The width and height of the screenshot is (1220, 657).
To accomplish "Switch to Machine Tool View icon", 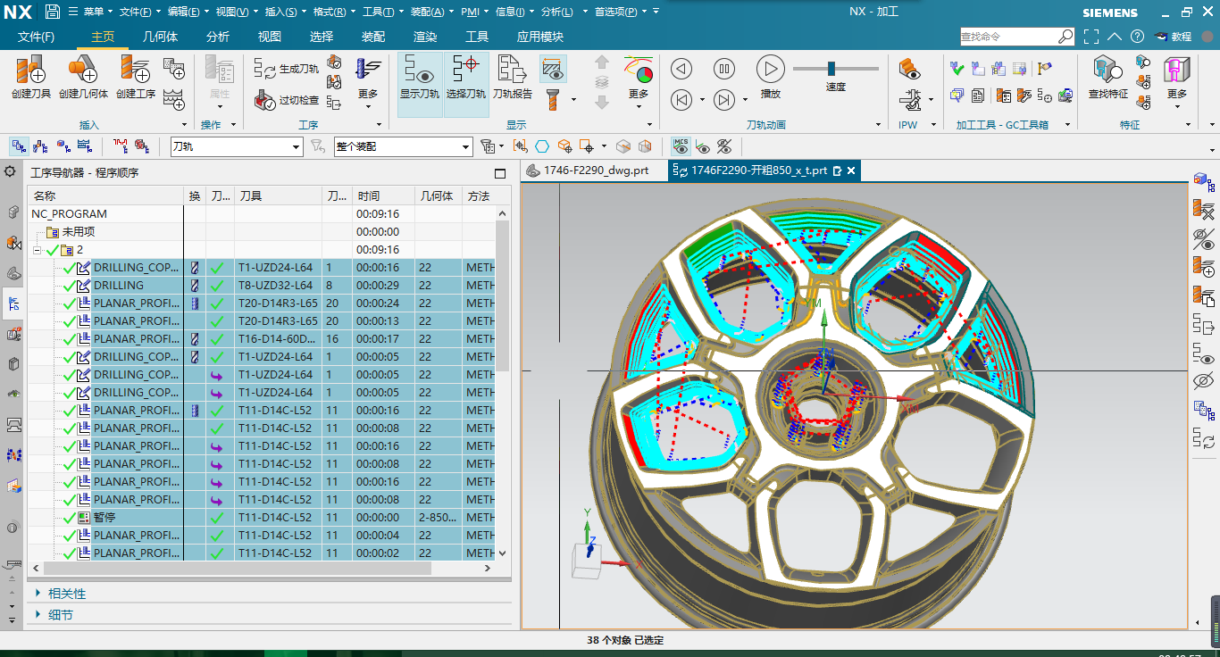I will click(40, 146).
